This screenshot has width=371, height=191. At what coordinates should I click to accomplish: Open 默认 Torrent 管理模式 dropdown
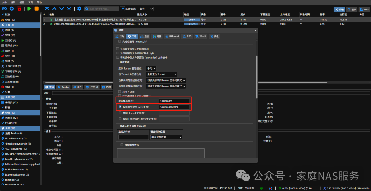(151, 68)
